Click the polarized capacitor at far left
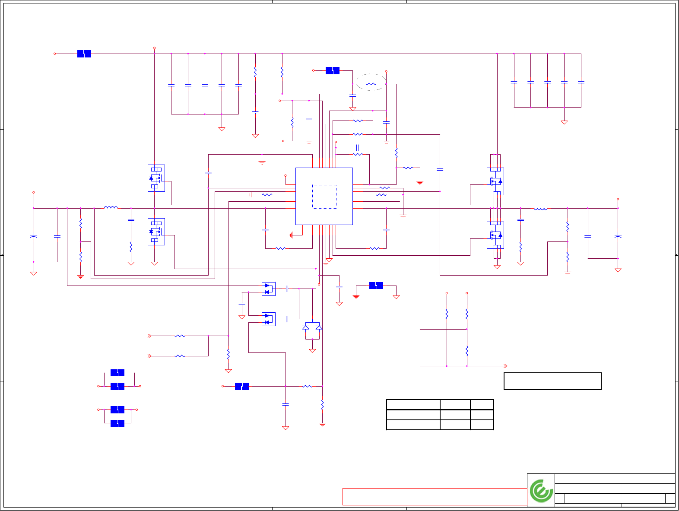The width and height of the screenshot is (679, 511). tap(33, 236)
